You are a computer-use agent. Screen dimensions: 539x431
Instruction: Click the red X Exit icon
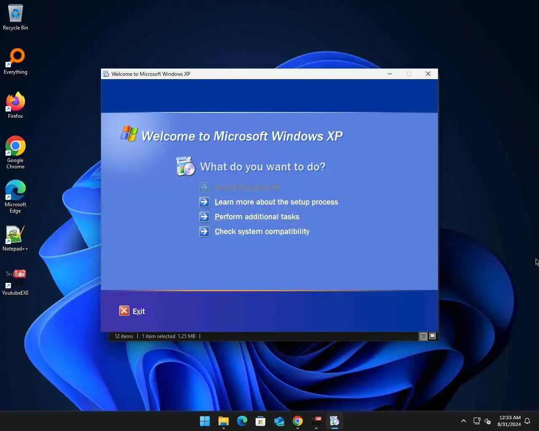pyautogui.click(x=124, y=311)
